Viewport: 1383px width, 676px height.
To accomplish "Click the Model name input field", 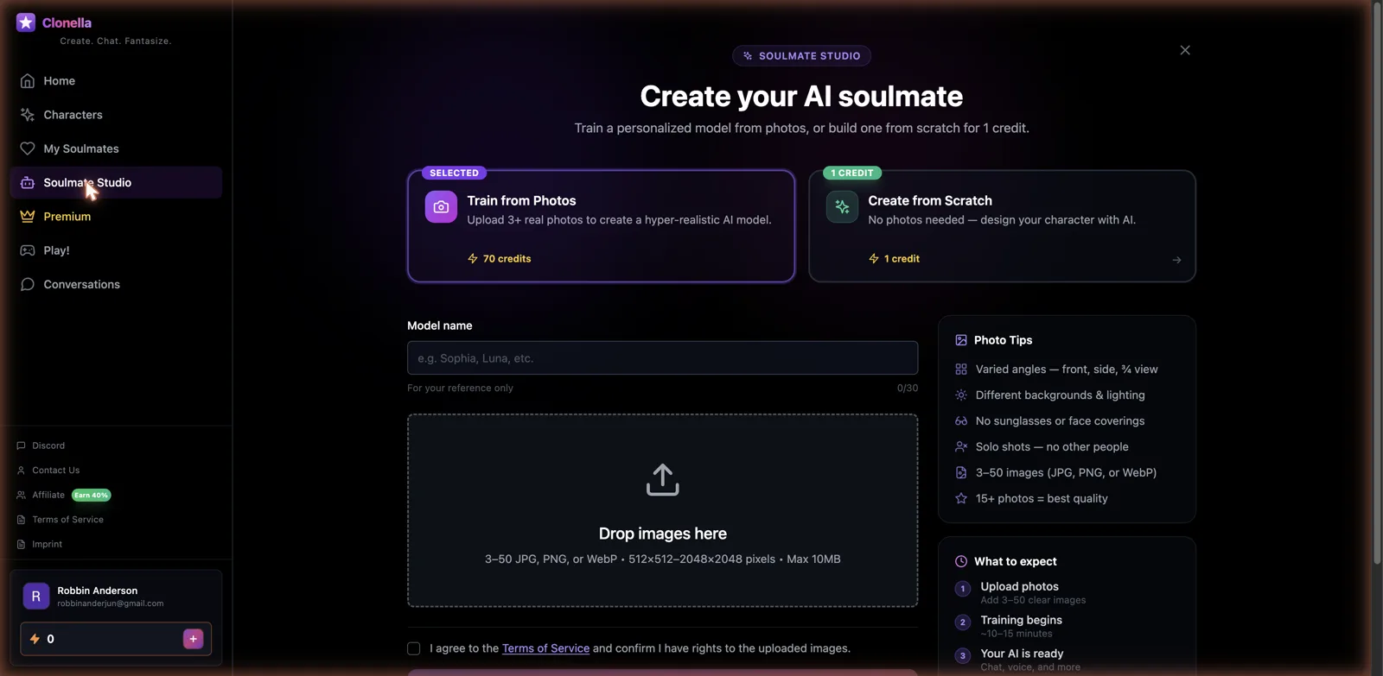I will (663, 357).
